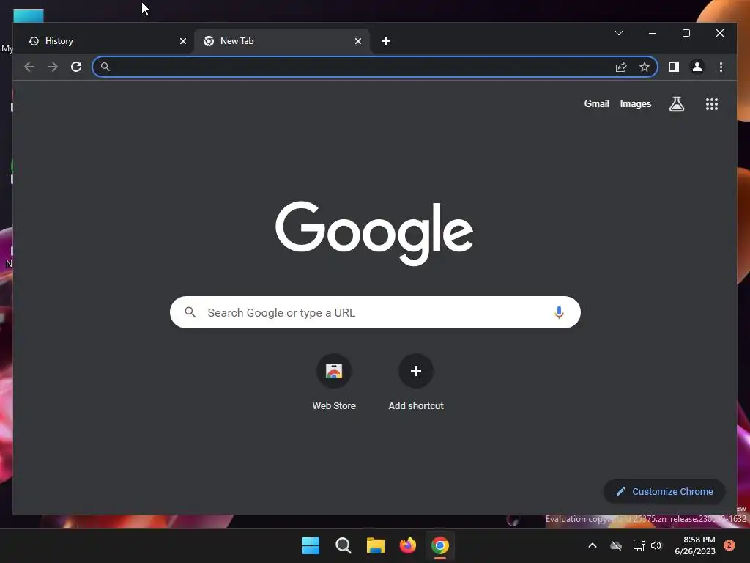750x563 pixels.
Task: Expand the tab search dropdown arrow
Action: [x=618, y=33]
